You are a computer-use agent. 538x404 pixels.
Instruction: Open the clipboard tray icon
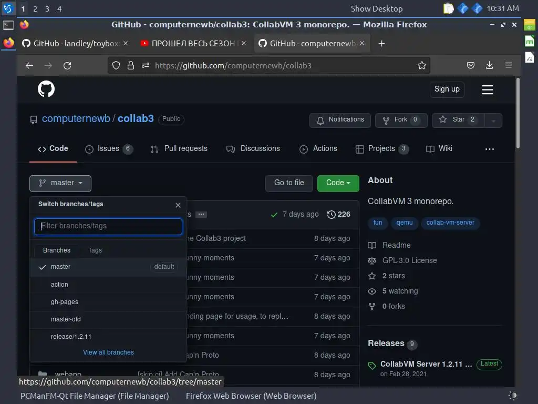click(x=448, y=8)
